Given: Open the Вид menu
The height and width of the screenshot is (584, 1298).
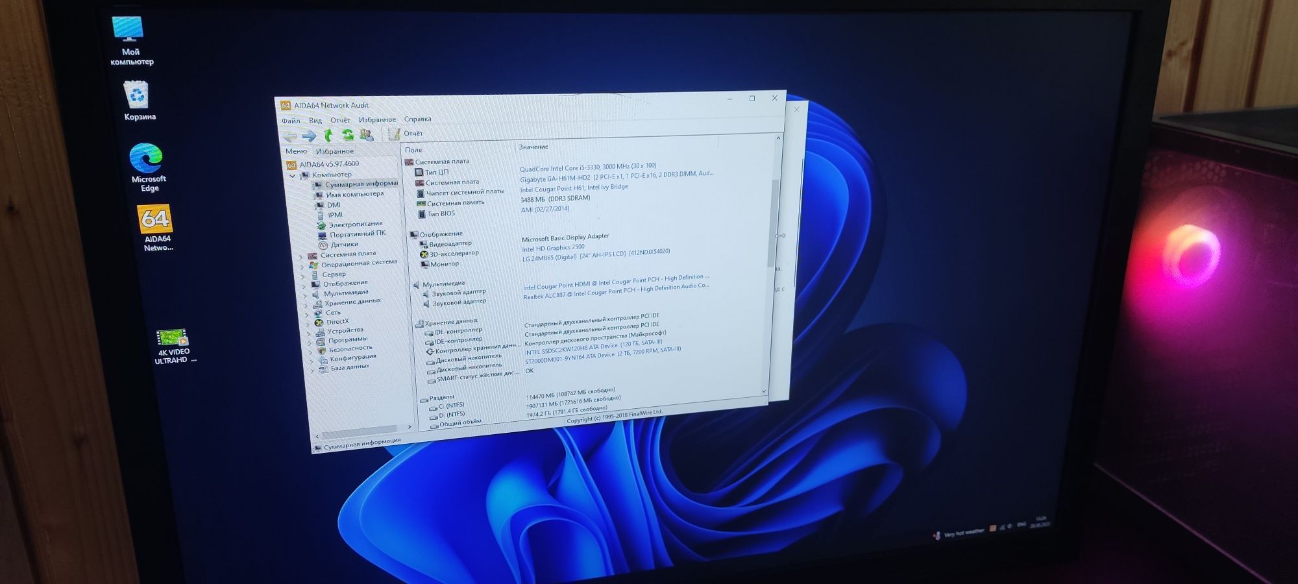Looking at the screenshot, I should (x=315, y=121).
